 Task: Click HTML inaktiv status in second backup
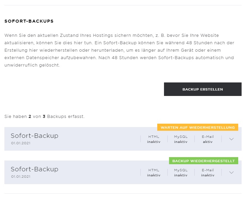point(154,173)
